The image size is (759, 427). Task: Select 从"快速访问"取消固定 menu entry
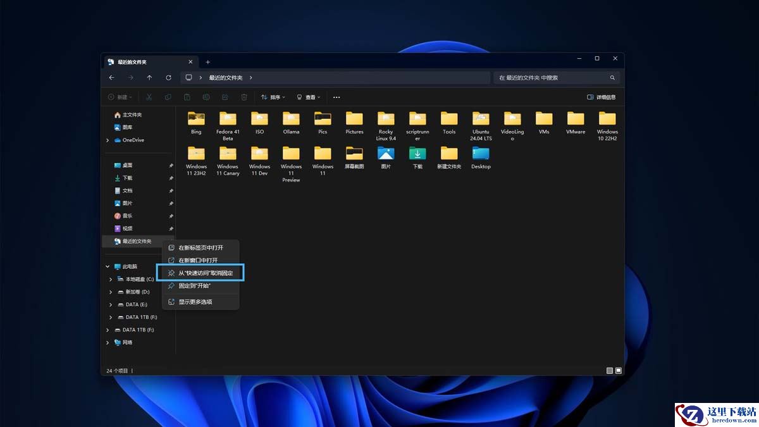(201, 273)
